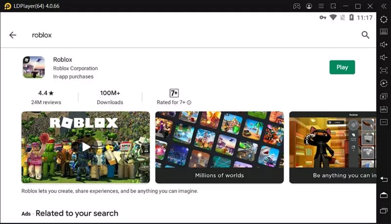Viewport: 391px width, 224px height.
Task: Open the "Millions of worlds" screenshot
Action: point(219,147)
